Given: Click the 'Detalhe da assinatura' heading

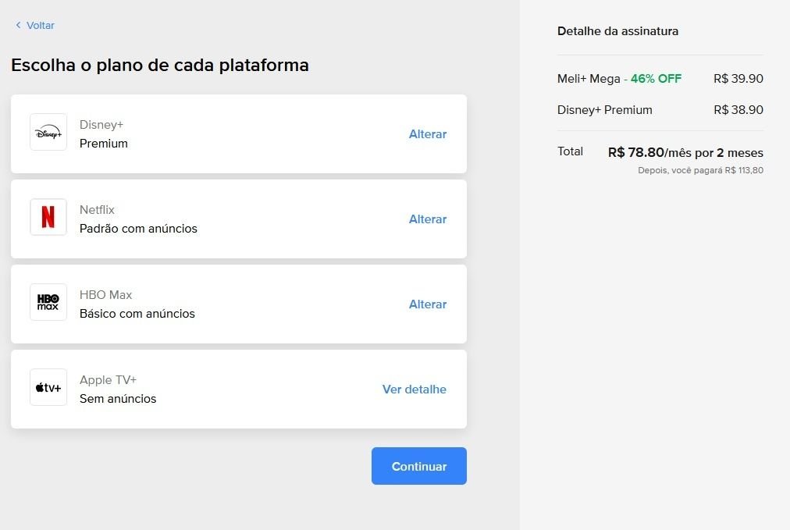Looking at the screenshot, I should [617, 31].
